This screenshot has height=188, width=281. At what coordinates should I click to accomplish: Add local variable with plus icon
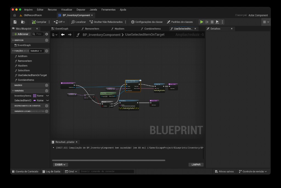tap(47, 111)
